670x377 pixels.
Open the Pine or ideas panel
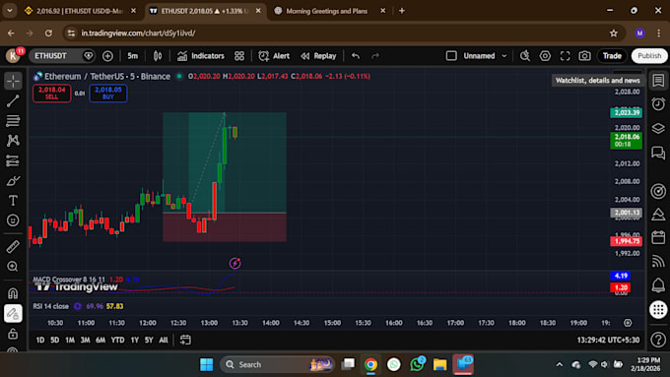(658, 214)
